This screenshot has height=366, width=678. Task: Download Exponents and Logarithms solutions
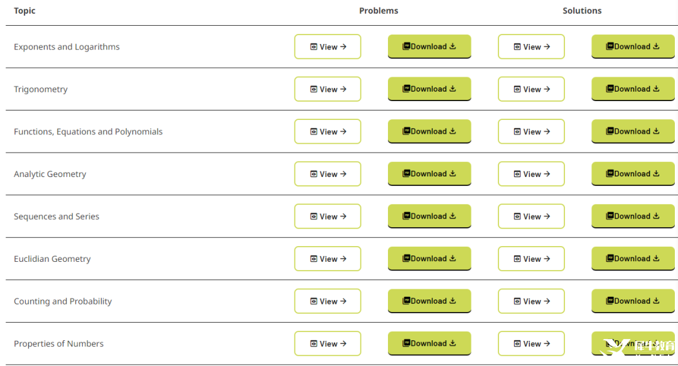pyautogui.click(x=633, y=46)
